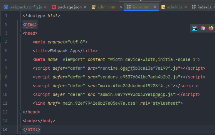Click the index.js file type icon
Viewport: 215px width, 135px height.
click(x=194, y=7)
